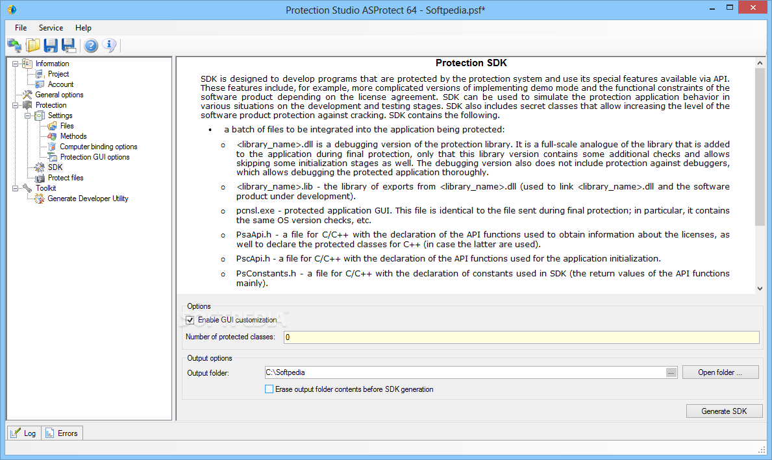Collapse the Settings tree node
The height and width of the screenshot is (460, 772).
[27, 115]
